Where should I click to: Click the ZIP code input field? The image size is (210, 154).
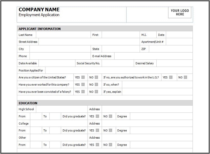pos(170,49)
